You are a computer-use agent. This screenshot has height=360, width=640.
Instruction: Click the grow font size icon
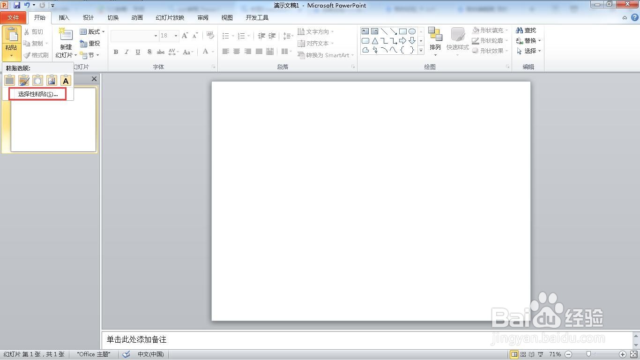(185, 36)
